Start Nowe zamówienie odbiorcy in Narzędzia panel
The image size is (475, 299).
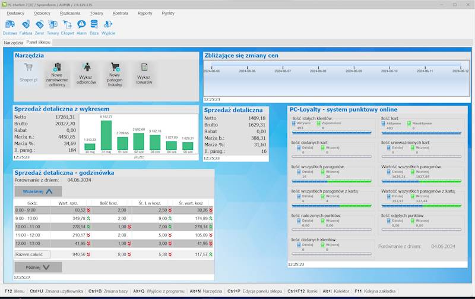pyautogui.click(x=57, y=75)
